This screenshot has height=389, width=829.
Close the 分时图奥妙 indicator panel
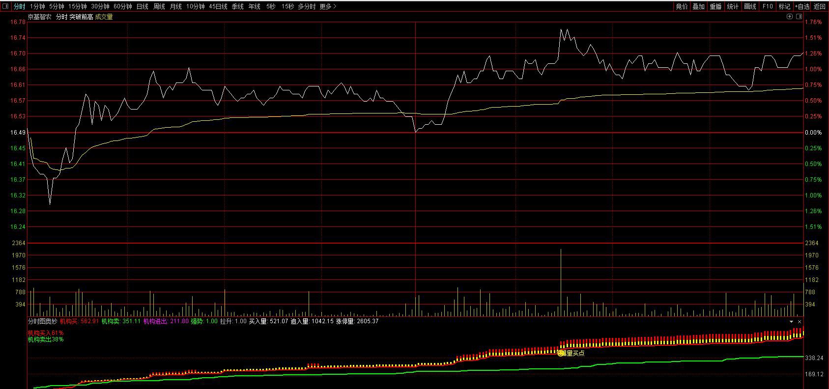pos(800,322)
